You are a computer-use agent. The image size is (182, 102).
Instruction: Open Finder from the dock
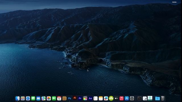(18, 98)
